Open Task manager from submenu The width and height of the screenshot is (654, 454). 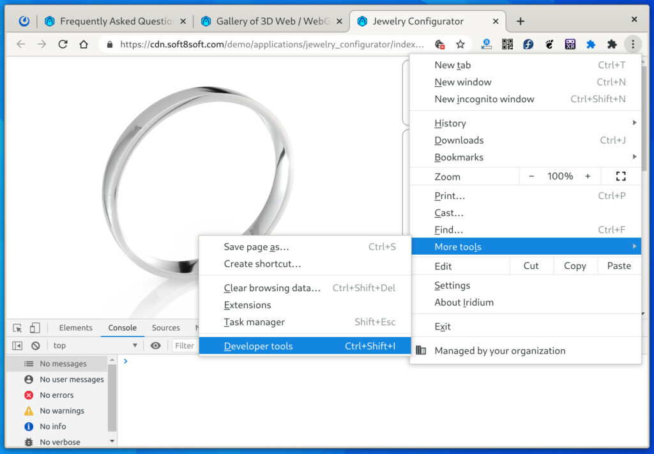coord(305,322)
